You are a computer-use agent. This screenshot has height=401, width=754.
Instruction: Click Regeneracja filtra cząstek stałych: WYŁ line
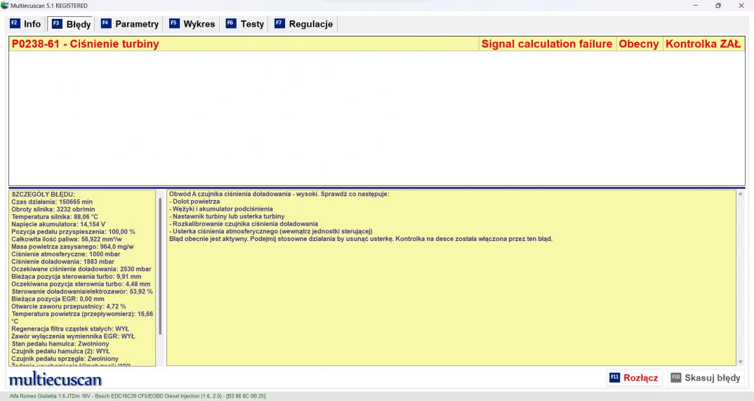pyautogui.click(x=70, y=329)
